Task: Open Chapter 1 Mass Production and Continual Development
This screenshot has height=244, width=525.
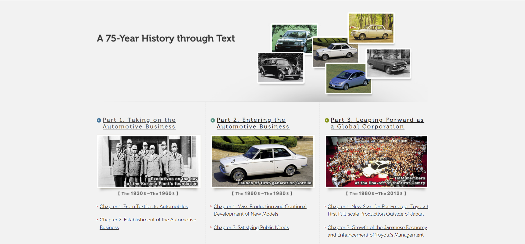Action: point(260,207)
